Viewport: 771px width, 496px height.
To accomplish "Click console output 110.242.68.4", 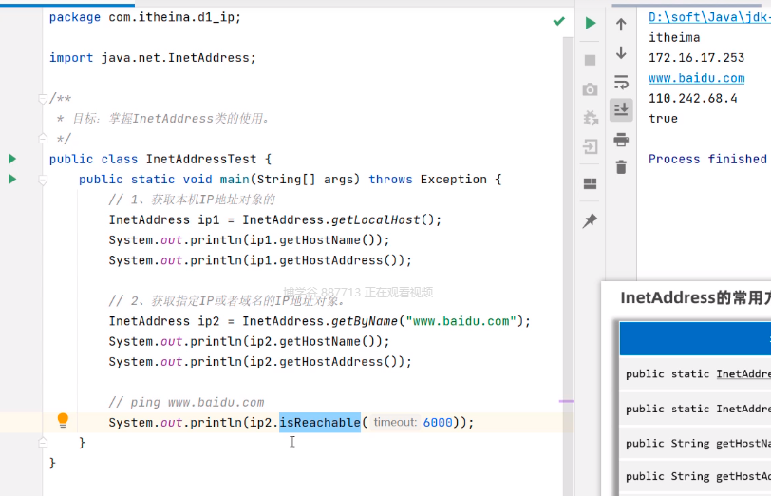I will [x=693, y=98].
